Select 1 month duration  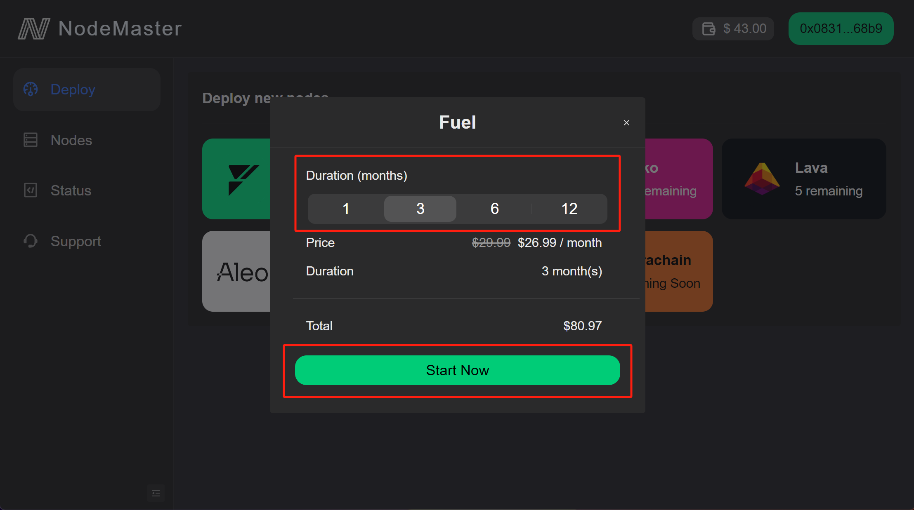tap(346, 209)
